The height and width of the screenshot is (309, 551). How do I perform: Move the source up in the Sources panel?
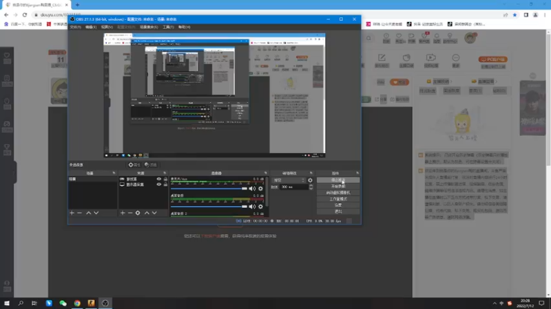point(147,213)
